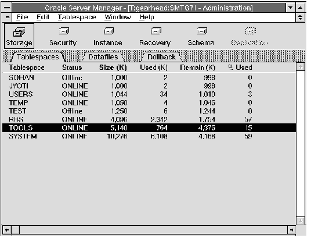Switch to the Rollback tab

[x=161, y=57]
